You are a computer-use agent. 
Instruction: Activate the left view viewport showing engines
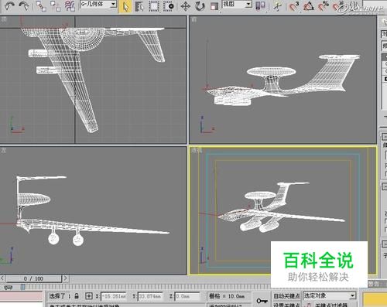[93, 210]
